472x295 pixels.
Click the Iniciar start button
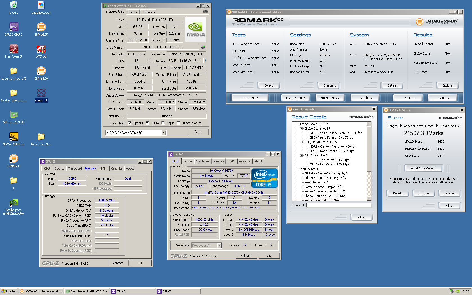(9, 291)
